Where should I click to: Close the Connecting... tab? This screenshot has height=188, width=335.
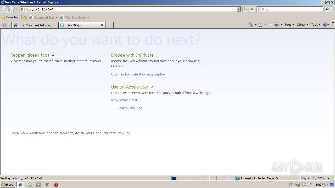102,25
